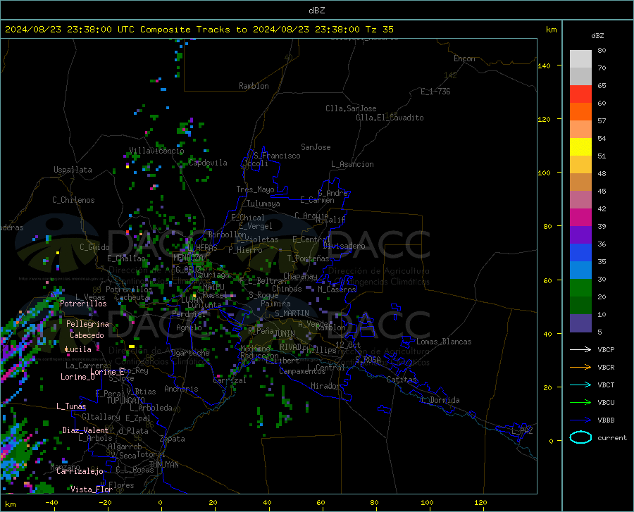The width and height of the screenshot is (634, 512).
Task: Select the magenta 42 dBZ color swatch
Action: (580, 218)
